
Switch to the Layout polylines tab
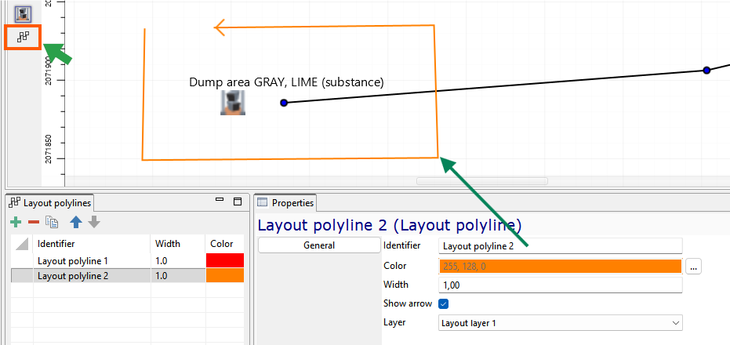click(51, 202)
